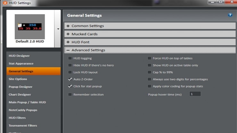Enable the HUD logging checkbox

tap(70, 58)
